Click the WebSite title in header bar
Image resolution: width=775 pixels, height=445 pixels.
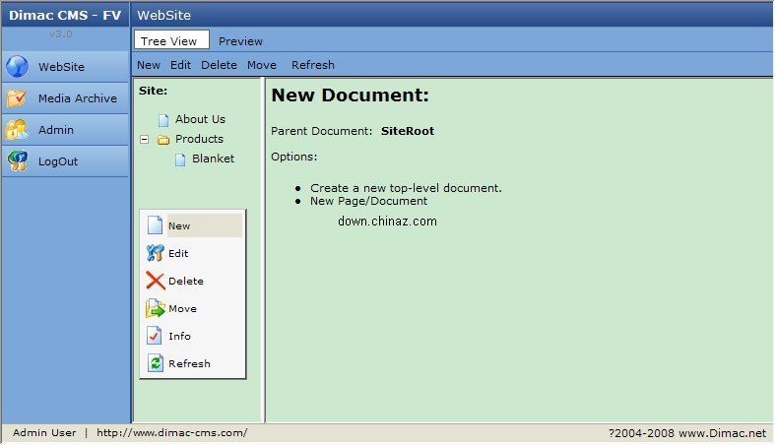click(164, 15)
